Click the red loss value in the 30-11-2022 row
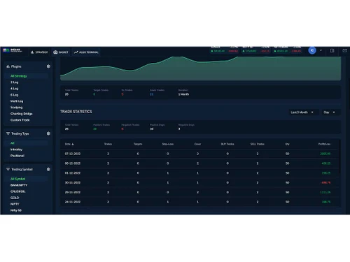Screen dimensions: 350x262 point(325,182)
